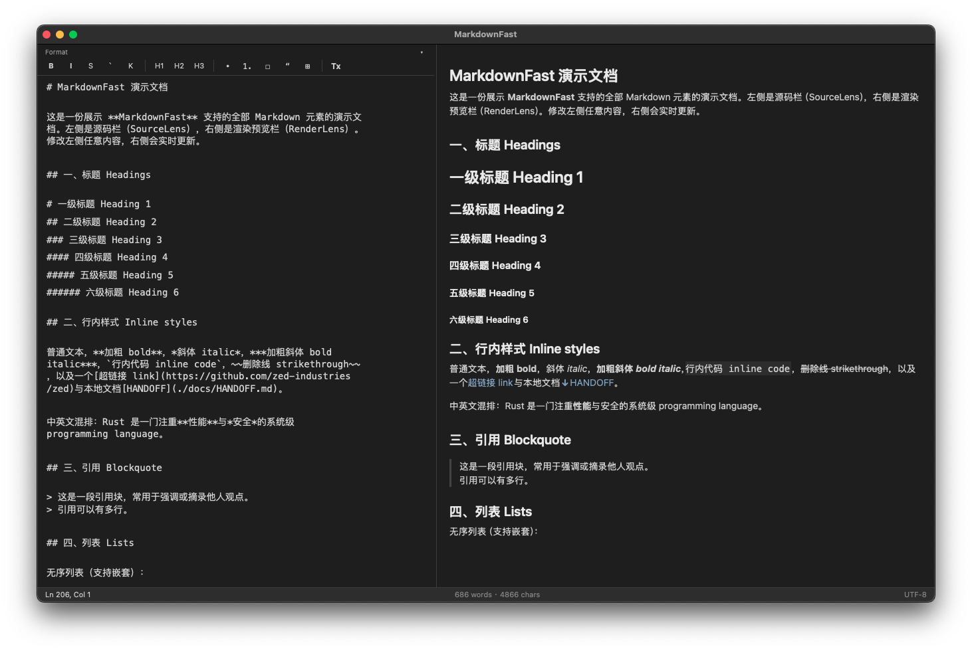
Task: Click the MarkdownFast window title
Action: (485, 34)
